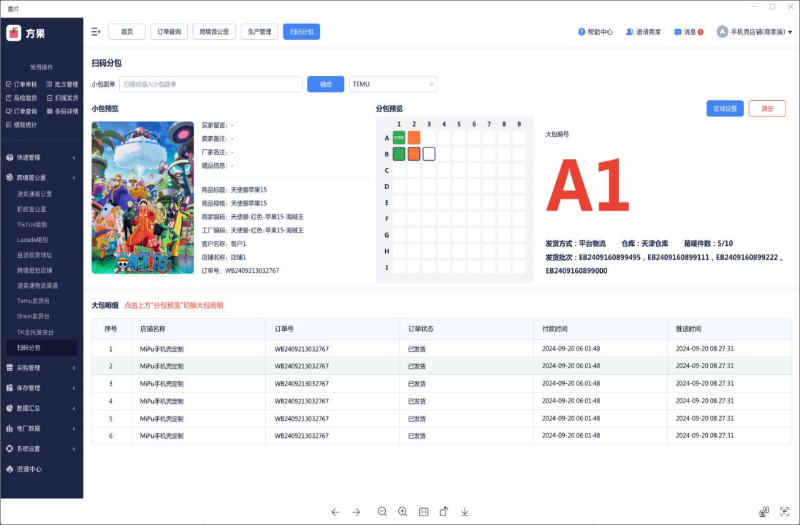
Task: Open 自送收货地址 submenu item
Action: coord(35,255)
